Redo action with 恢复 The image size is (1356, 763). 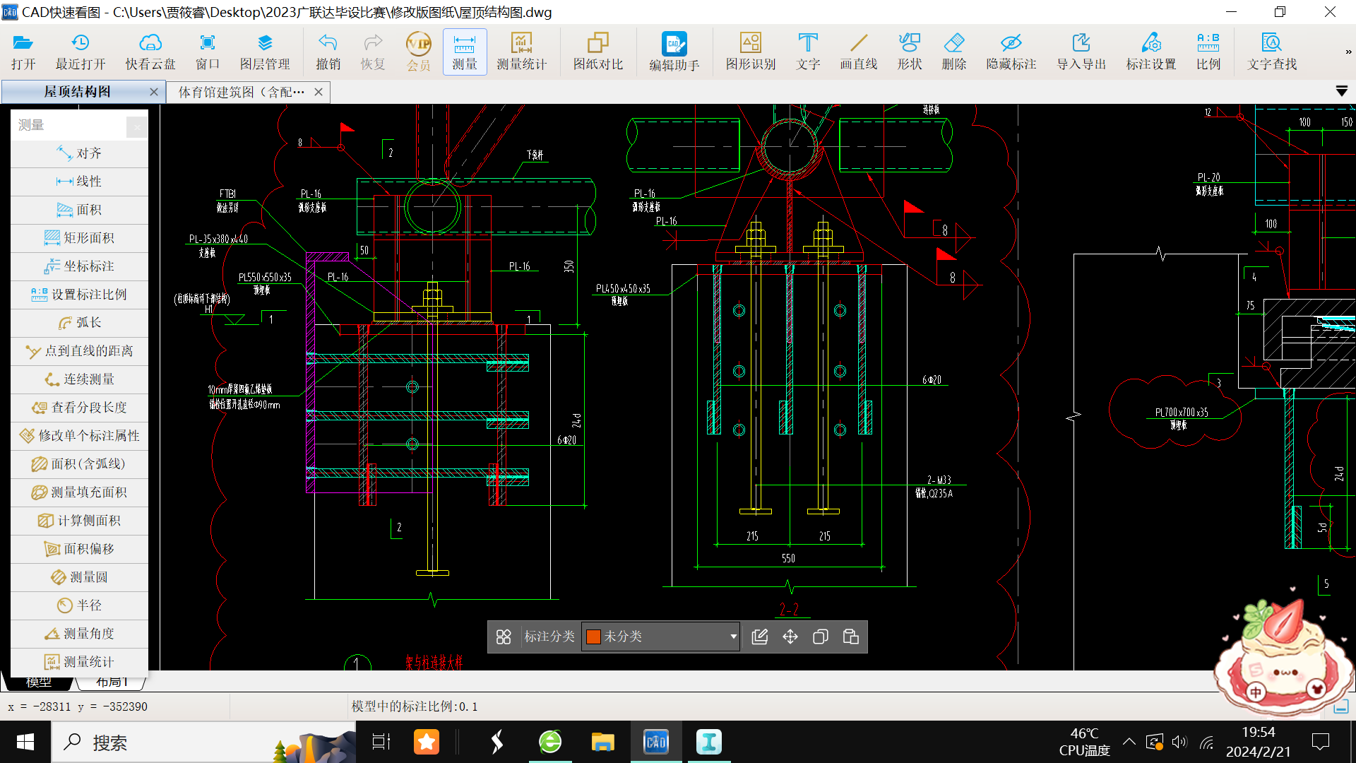[x=373, y=52]
